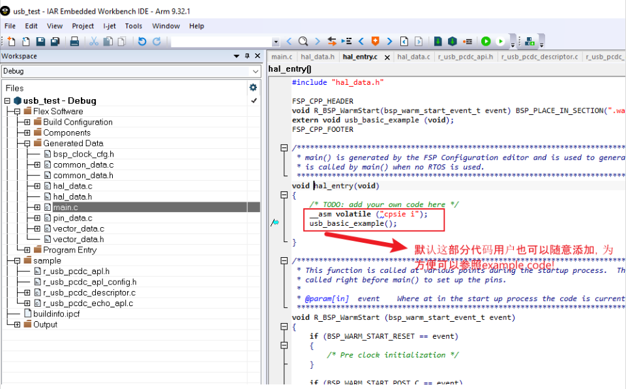Screen dimensions: 626x389
Task: Open the File menu
Action: tap(10, 26)
